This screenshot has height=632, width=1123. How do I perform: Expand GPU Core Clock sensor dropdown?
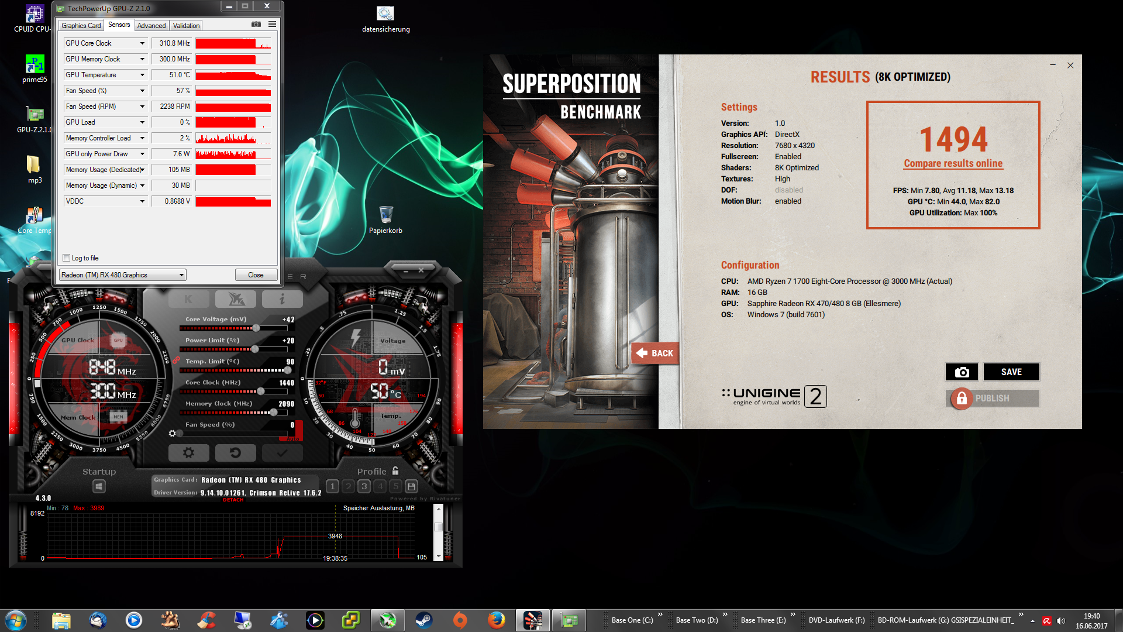pyautogui.click(x=142, y=43)
